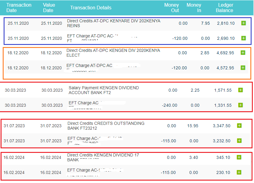
Task: Select the 2,690.10 ledger balance value
Action: (x=226, y=38)
